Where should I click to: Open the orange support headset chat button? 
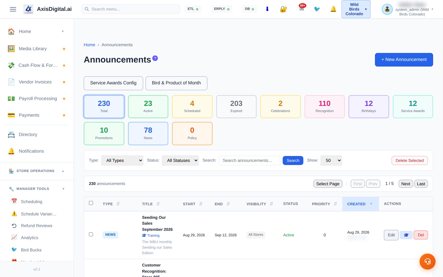coord(427,261)
